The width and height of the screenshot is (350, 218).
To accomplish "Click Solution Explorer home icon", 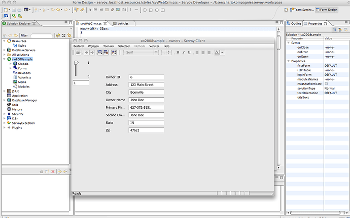I will 5,35.
